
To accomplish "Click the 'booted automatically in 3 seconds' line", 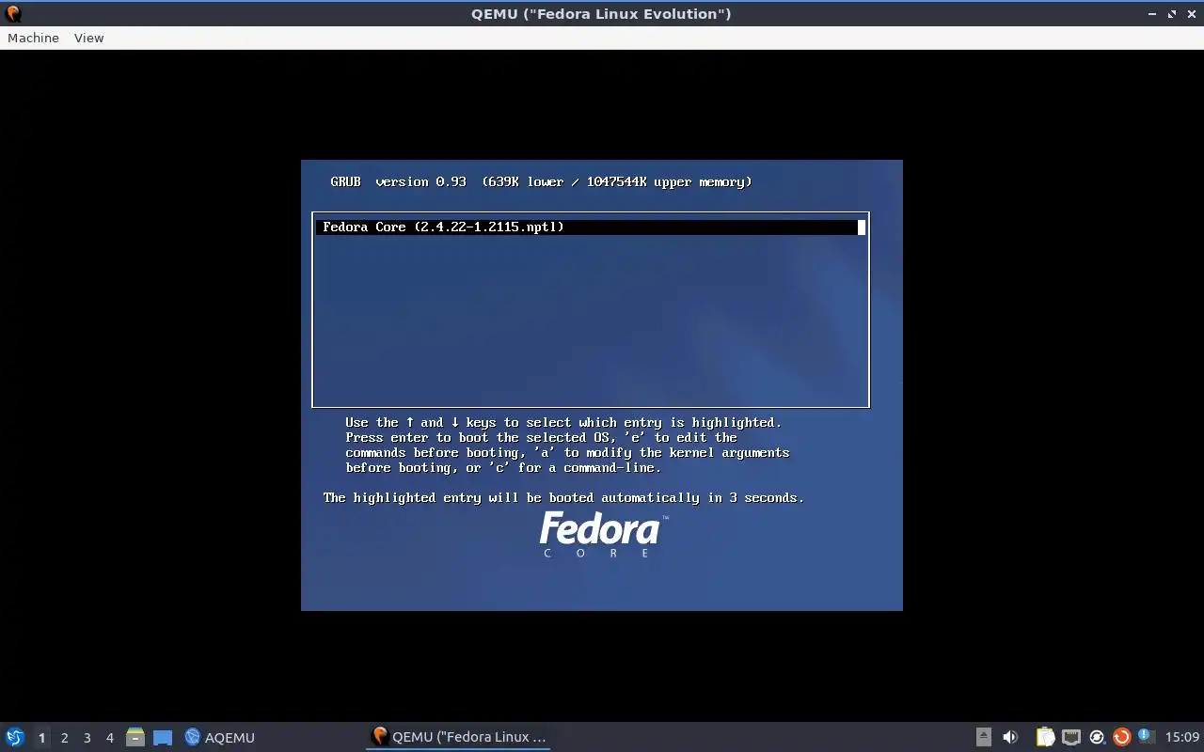I will tap(563, 497).
